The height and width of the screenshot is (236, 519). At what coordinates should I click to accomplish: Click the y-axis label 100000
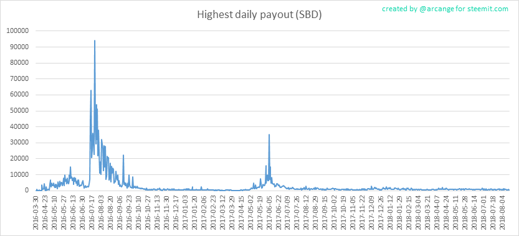point(18,31)
